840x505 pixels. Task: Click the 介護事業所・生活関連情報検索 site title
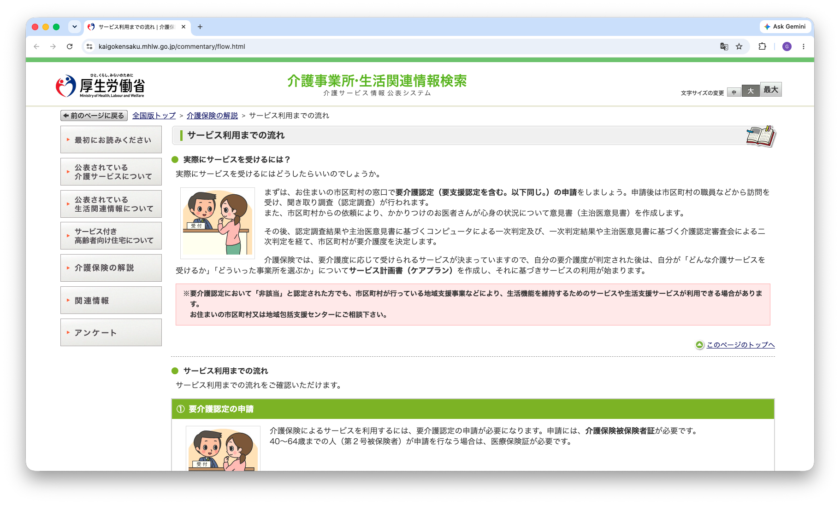(377, 81)
